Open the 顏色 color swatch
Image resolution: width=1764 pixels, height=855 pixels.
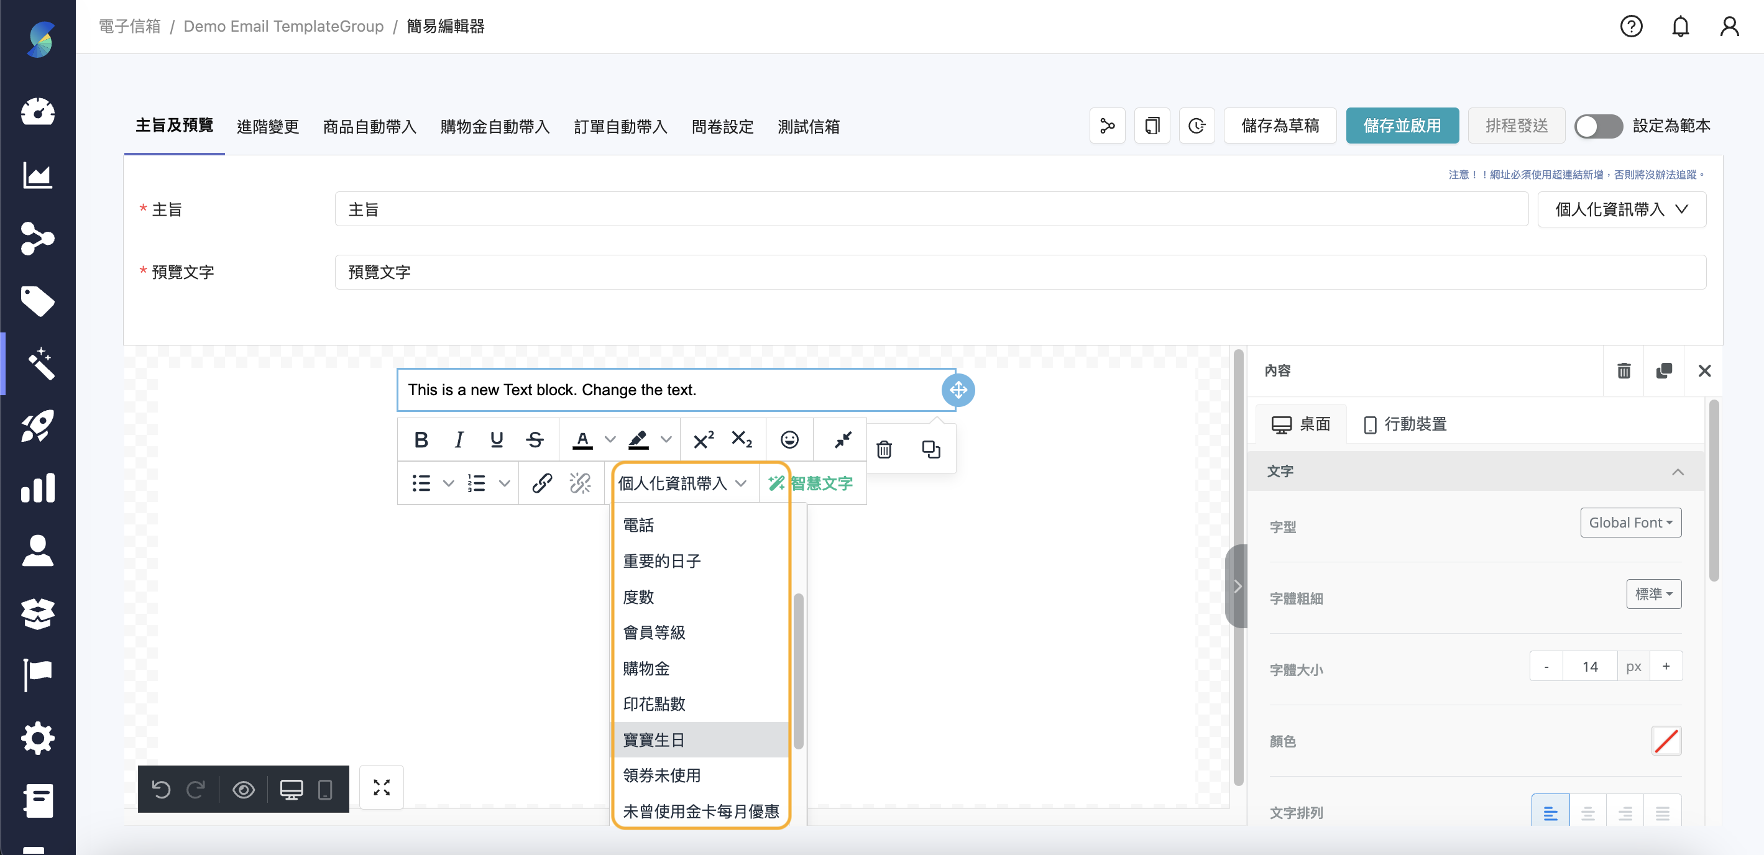1667,741
